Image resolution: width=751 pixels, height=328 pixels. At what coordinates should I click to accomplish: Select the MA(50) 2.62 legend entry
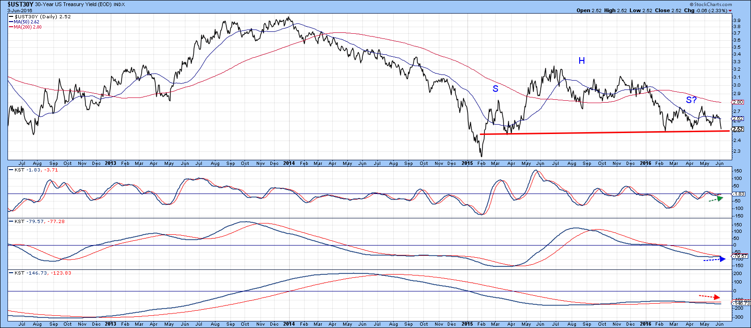(26, 22)
